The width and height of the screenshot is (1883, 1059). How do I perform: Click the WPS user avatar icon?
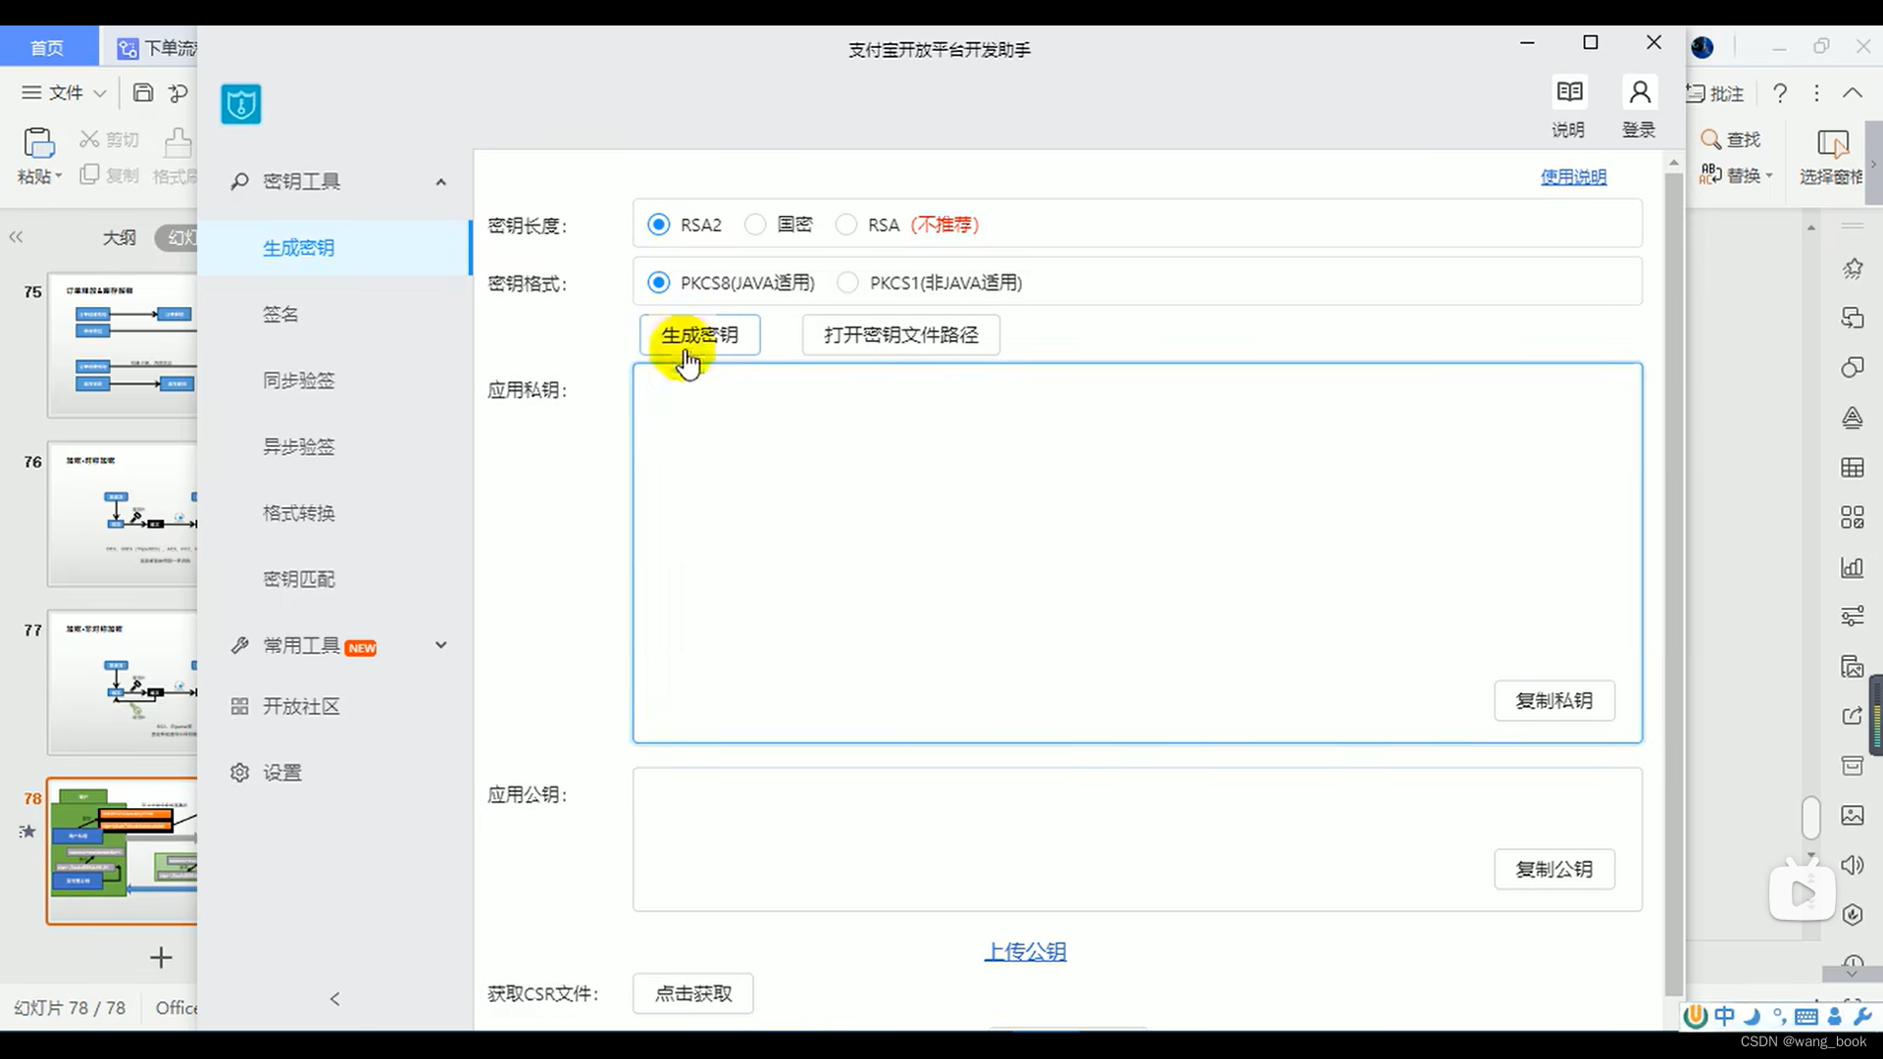[1703, 47]
